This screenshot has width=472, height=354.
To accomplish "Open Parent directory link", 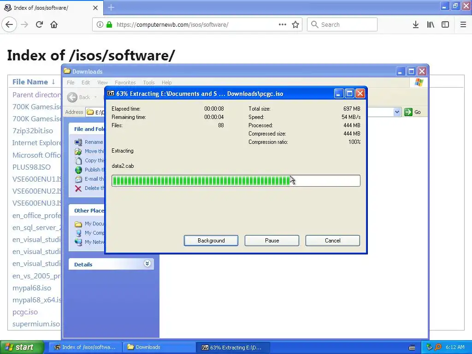I will [x=37, y=95].
